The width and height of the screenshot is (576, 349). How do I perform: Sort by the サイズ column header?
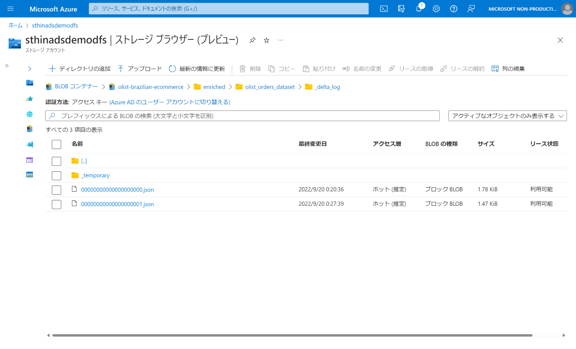pos(486,144)
